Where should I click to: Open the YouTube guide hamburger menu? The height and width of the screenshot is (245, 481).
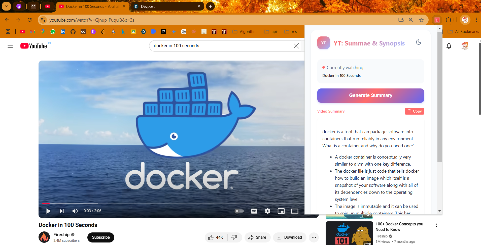pos(10,46)
